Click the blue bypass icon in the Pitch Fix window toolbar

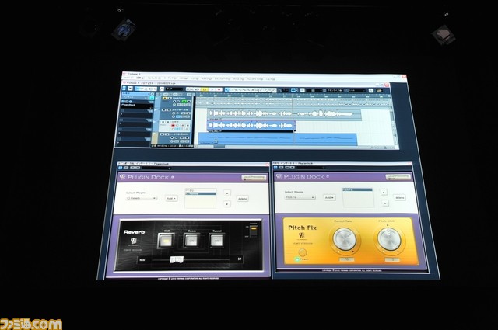click(x=275, y=168)
